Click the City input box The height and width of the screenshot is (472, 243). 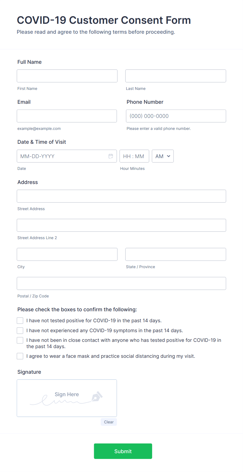(x=67, y=254)
